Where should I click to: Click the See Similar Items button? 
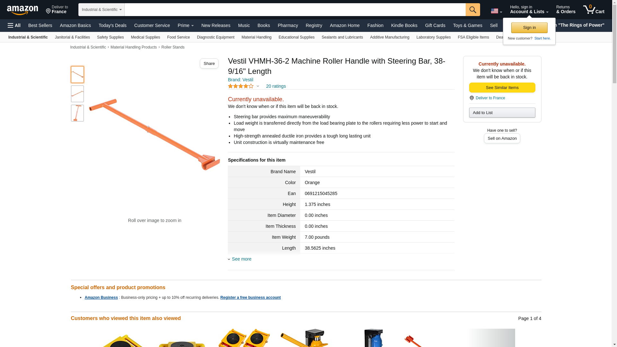[502, 88]
